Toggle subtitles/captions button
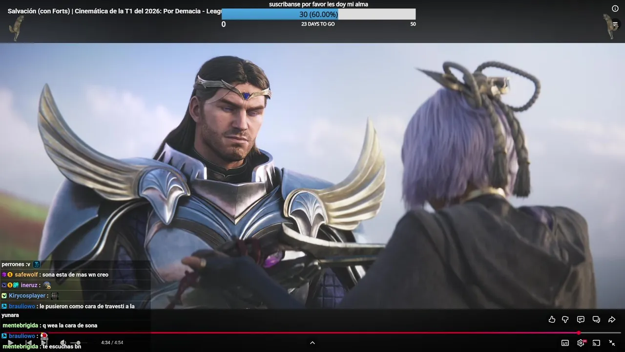This screenshot has height=352, width=625. (x=565, y=343)
